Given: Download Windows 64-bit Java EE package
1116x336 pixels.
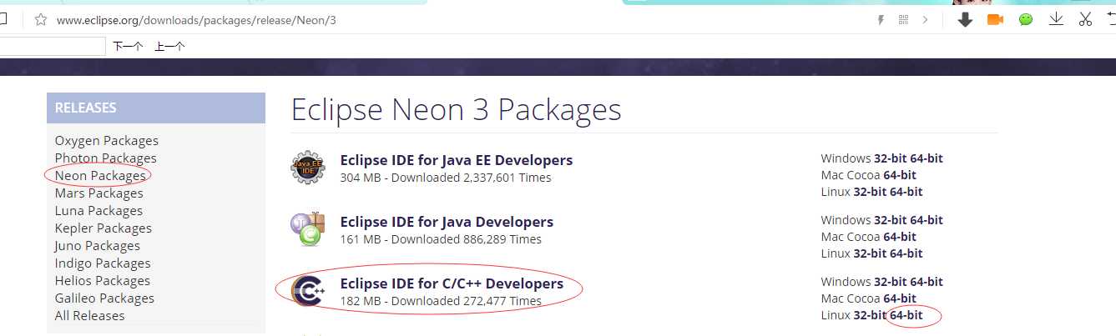Looking at the screenshot, I should pos(927,158).
